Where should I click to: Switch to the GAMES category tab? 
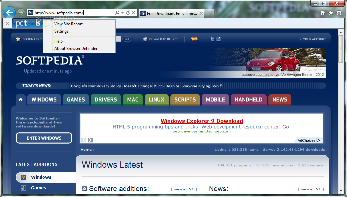[76, 99]
